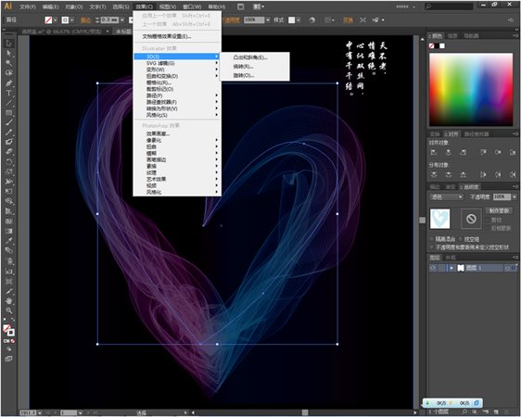Open the control bar opacity 100% dropdown
This screenshot has height=417, width=521.
(x=268, y=19)
